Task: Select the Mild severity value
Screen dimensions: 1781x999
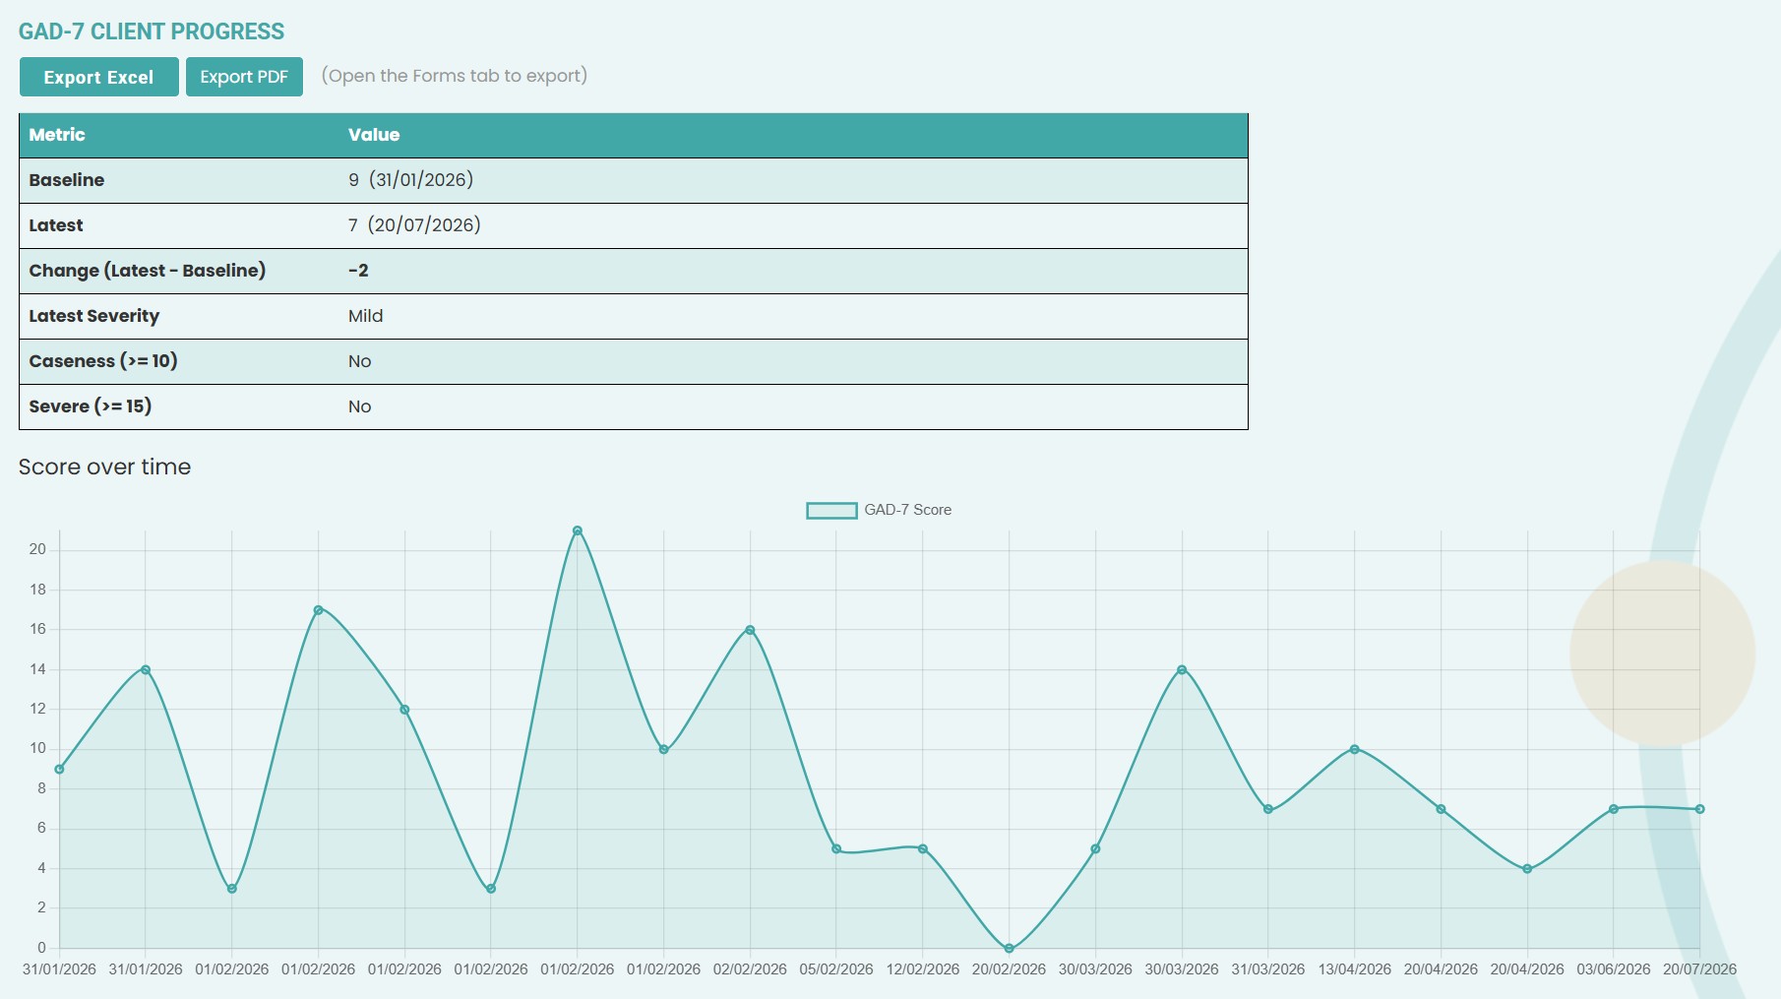Action: [x=365, y=316]
